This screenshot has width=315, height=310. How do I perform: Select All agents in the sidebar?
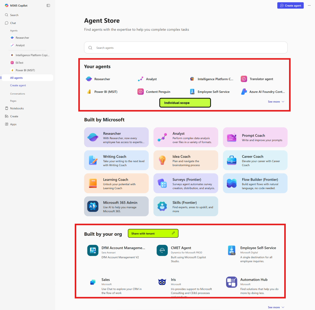[x=16, y=78]
